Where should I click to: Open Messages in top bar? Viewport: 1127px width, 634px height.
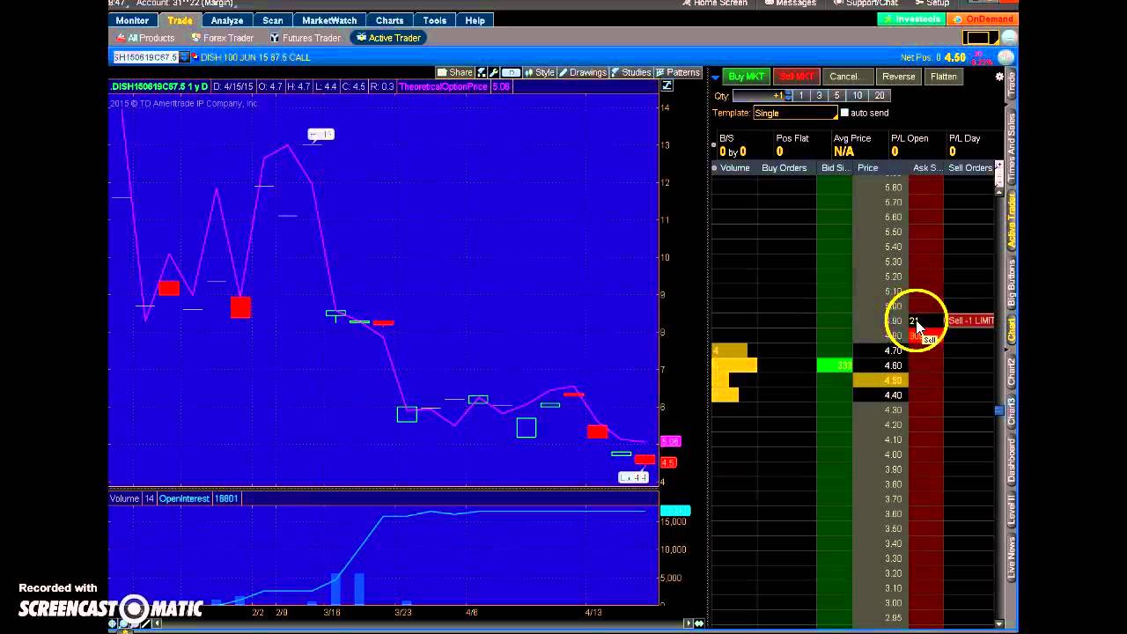click(790, 4)
